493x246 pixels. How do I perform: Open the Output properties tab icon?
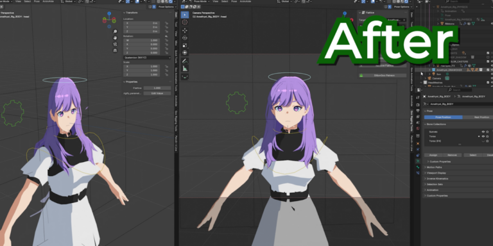[x=418, y=110]
